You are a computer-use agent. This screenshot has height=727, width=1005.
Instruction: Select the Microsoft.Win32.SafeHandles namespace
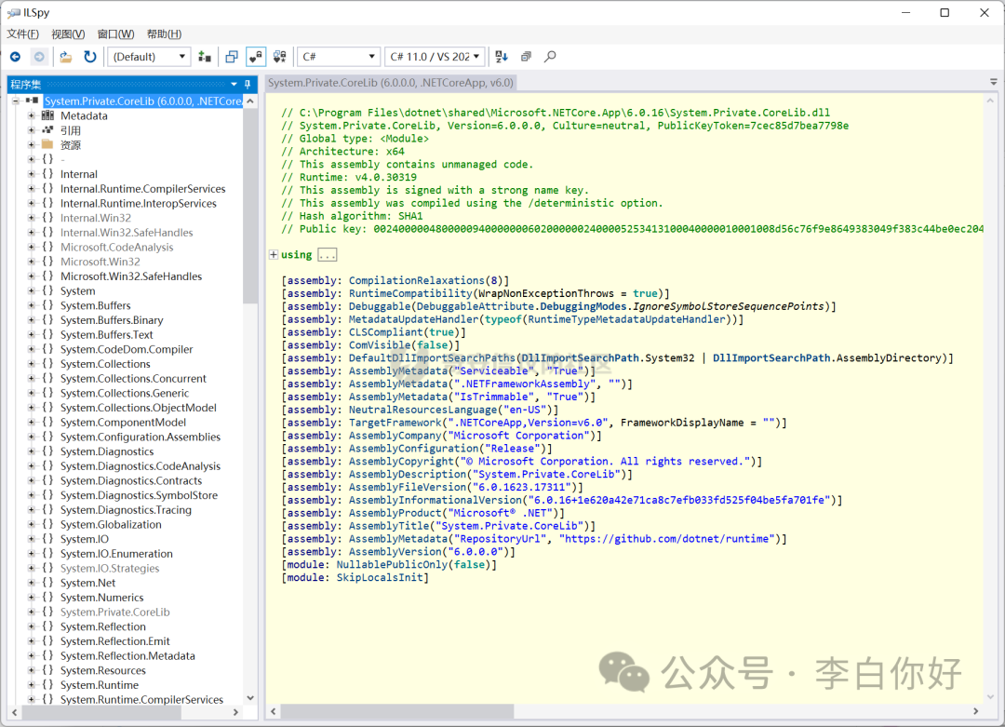[131, 276]
